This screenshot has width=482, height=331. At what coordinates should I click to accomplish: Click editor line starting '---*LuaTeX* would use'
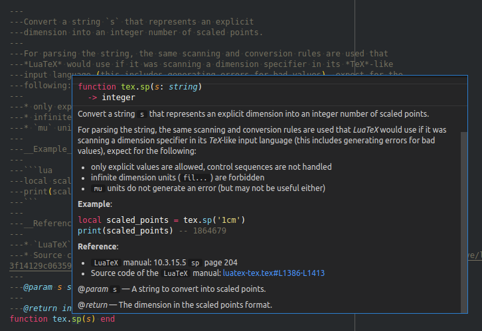(x=201, y=64)
